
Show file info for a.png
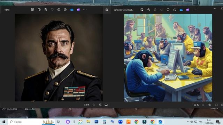point(59,10)
